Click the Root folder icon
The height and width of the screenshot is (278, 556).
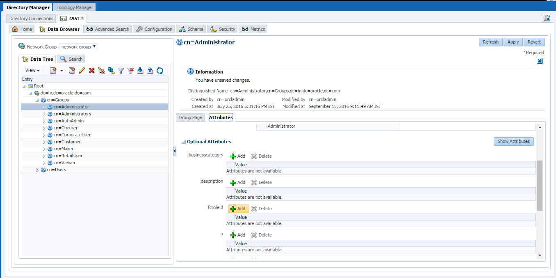[x=30, y=86]
